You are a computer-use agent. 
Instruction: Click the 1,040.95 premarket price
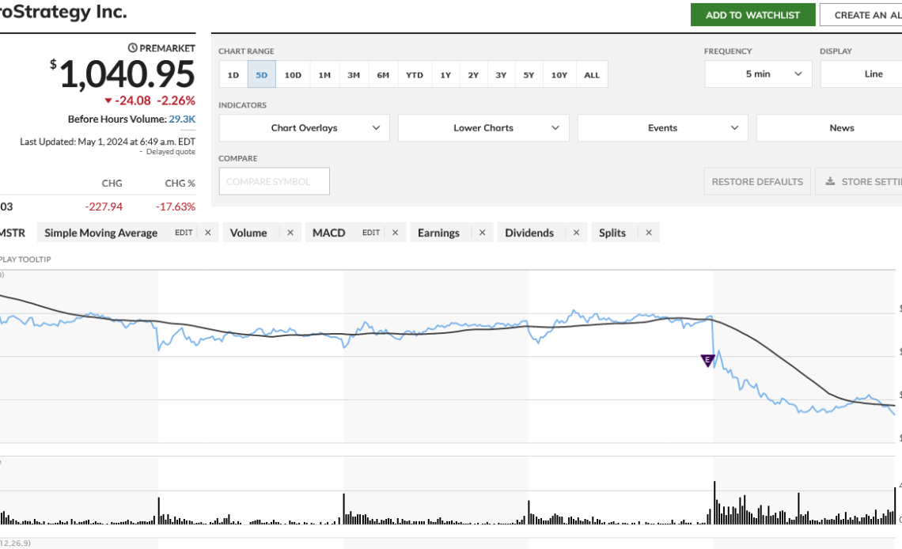coord(127,74)
